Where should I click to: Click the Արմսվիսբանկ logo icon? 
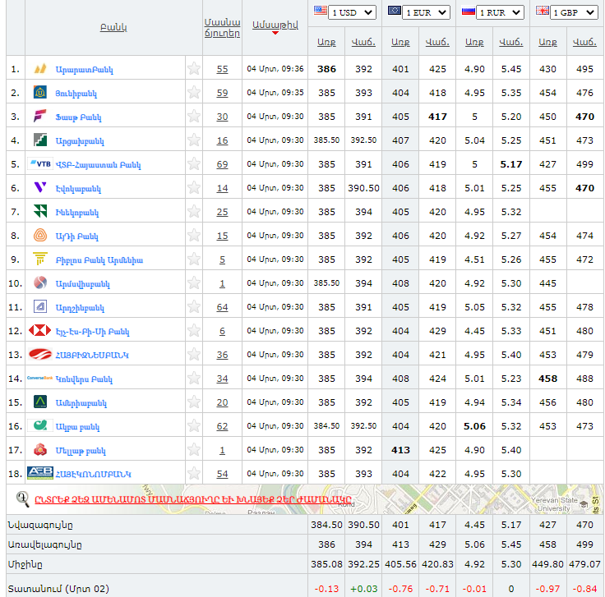click(40, 282)
